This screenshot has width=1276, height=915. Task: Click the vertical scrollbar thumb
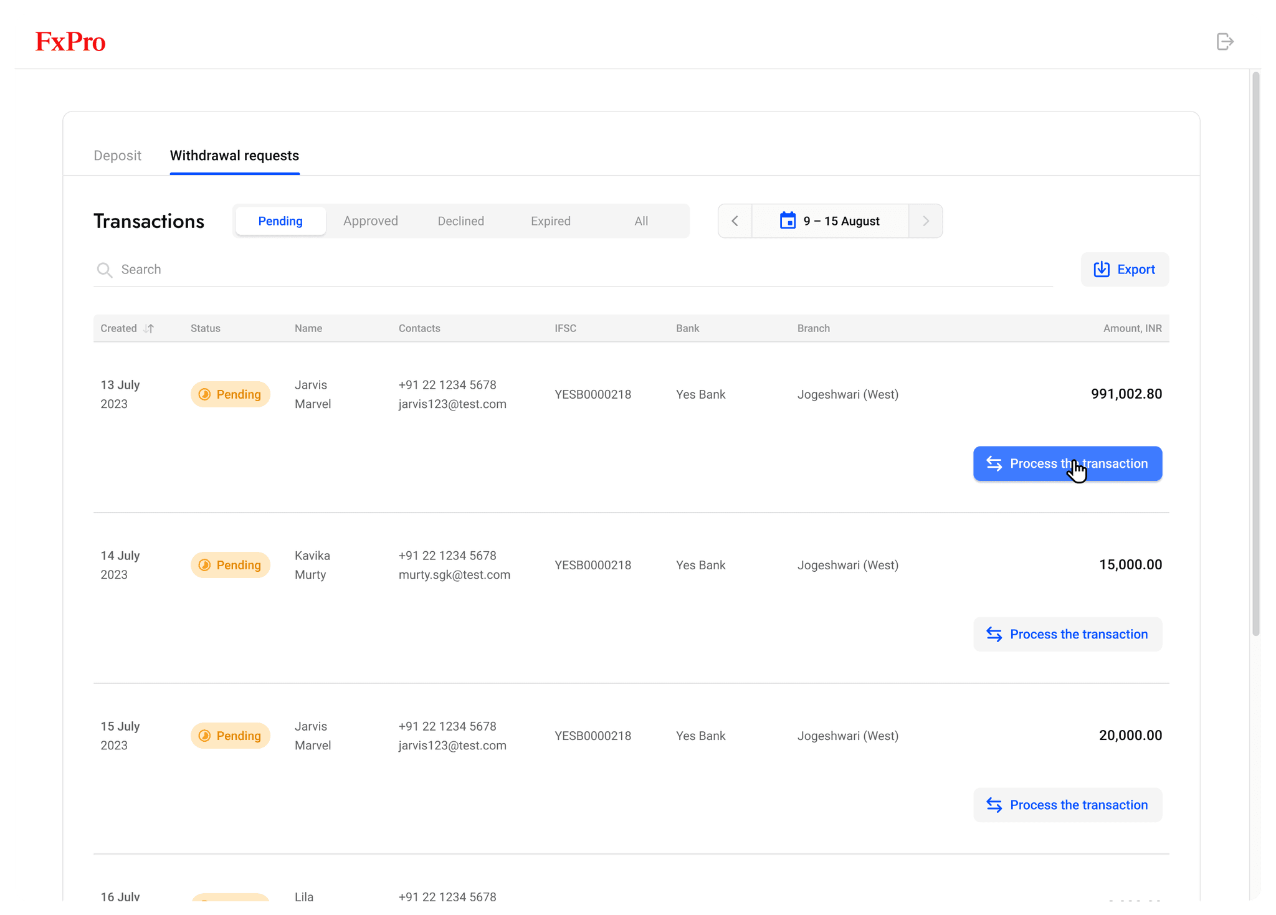1255,354
